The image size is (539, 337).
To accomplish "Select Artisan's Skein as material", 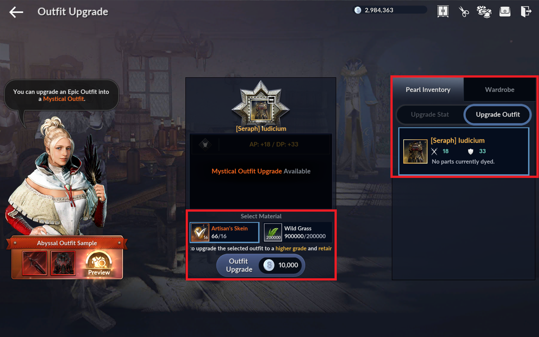I will [224, 232].
